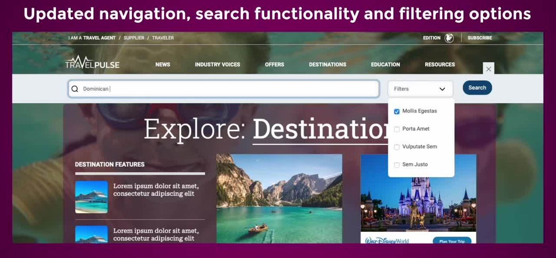Collapse the Filters dropdown chevron

tap(442, 89)
